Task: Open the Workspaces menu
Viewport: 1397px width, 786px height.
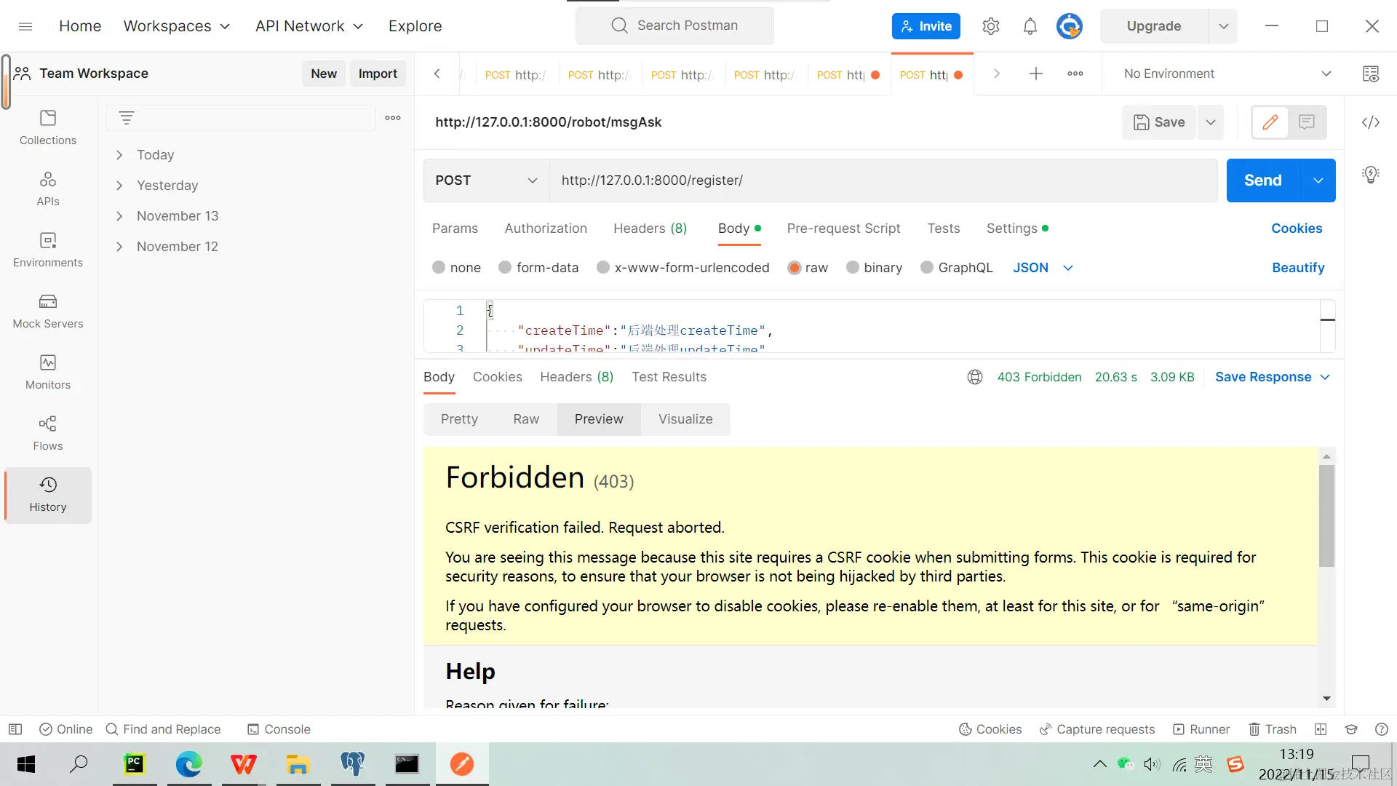Action: [177, 26]
